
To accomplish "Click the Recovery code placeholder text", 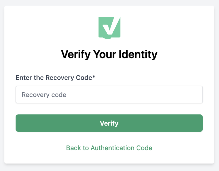I will pos(44,95).
